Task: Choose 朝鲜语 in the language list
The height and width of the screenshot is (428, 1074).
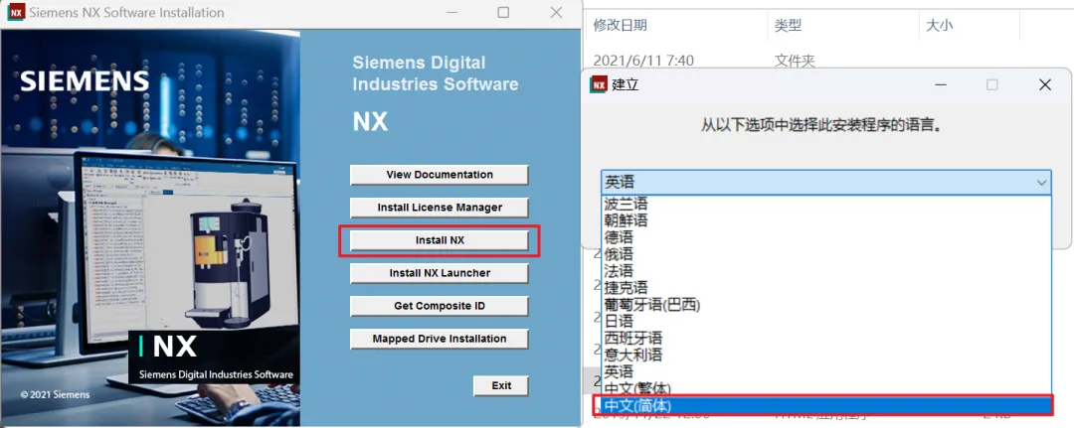Action: (826, 220)
